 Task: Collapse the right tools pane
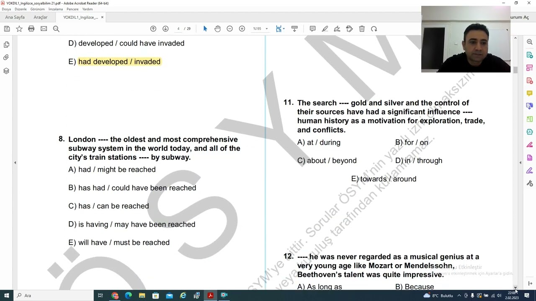pyautogui.click(x=521, y=163)
